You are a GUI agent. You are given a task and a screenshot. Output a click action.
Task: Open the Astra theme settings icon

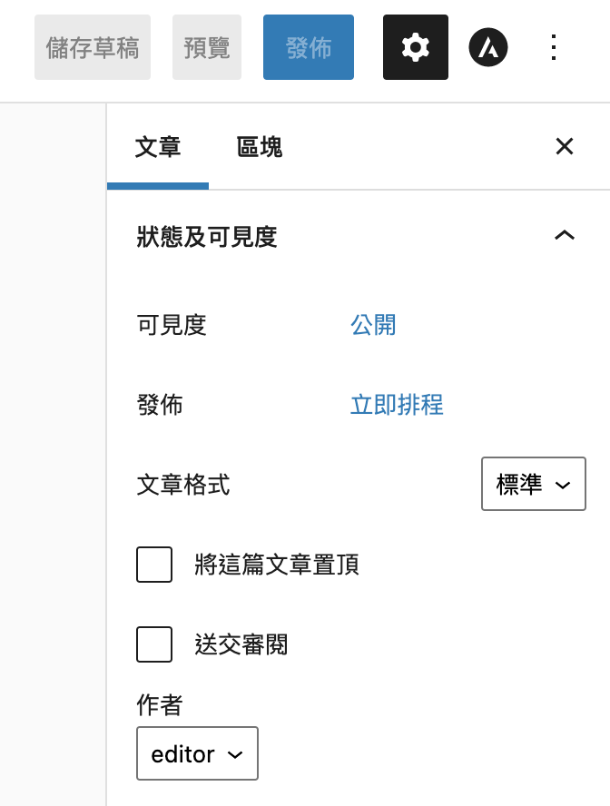(488, 47)
